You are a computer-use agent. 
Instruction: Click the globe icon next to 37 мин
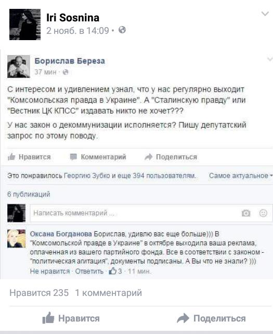[66, 72]
